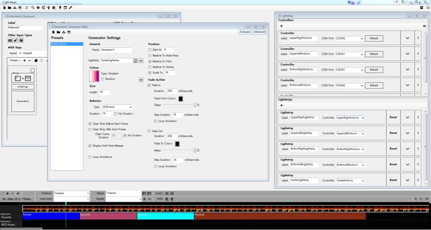
Task: Uncheck the Scale To checkbox
Action: [150, 73]
